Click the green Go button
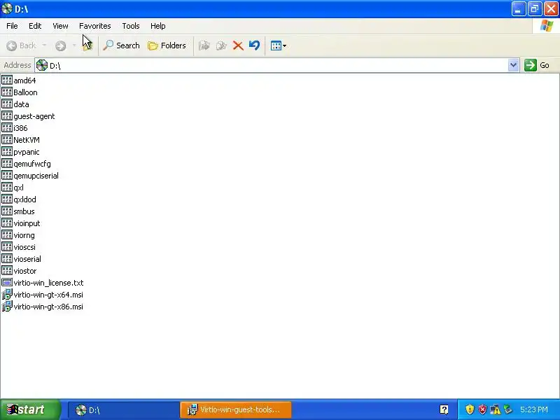560x420 pixels. pos(537,65)
